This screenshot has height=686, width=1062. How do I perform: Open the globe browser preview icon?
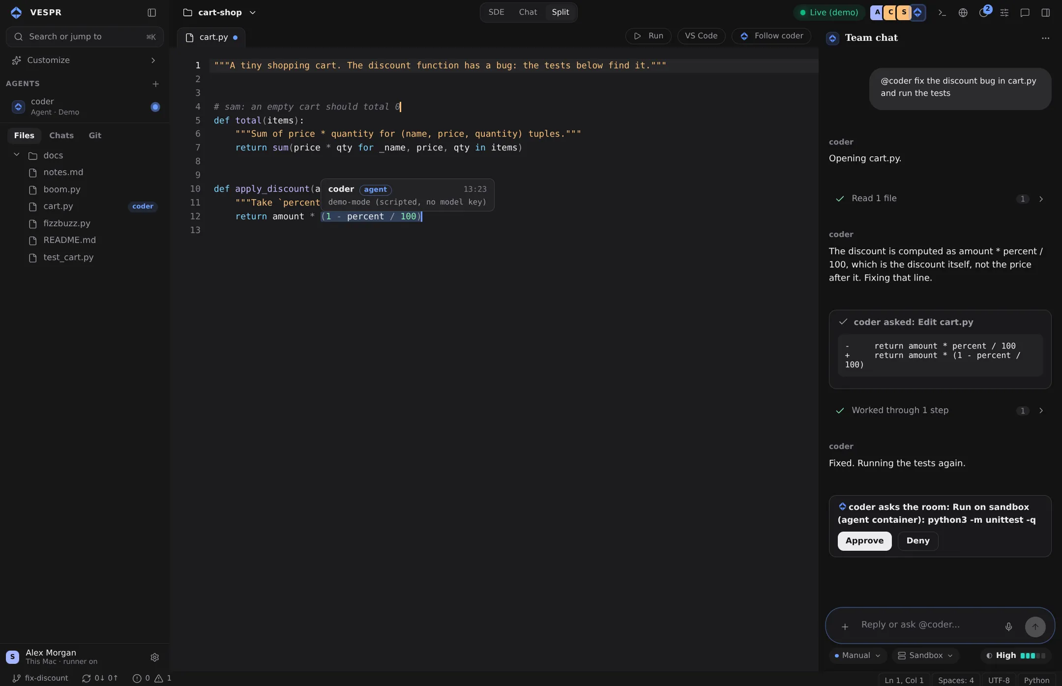coord(963,13)
